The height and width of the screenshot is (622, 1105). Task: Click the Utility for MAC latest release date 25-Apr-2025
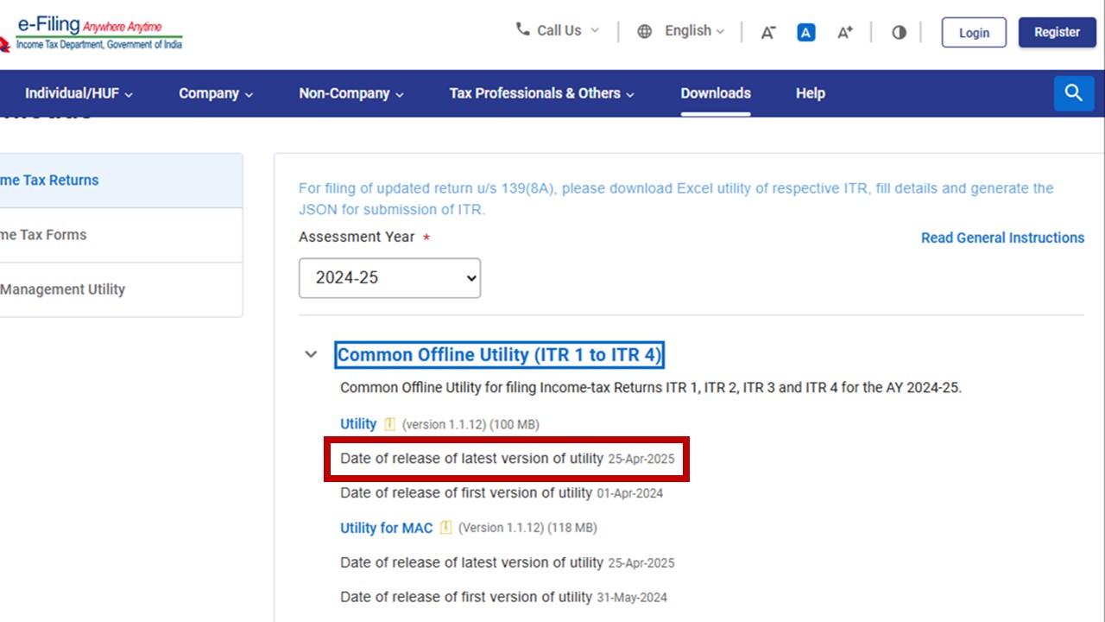point(641,562)
